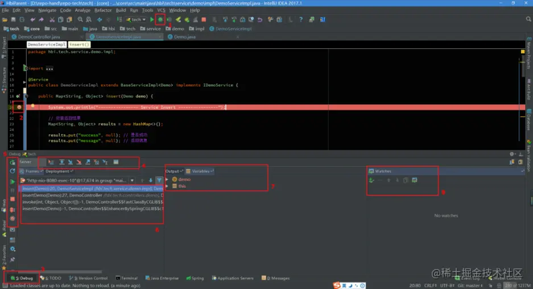The width and height of the screenshot is (533, 289).
Task: Open the UTF-8 encoding selector in status bar
Action: tap(447, 286)
